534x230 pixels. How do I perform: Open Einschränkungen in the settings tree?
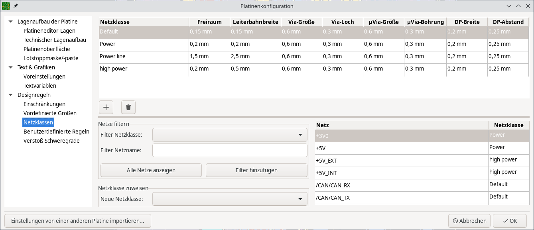[x=44, y=104]
